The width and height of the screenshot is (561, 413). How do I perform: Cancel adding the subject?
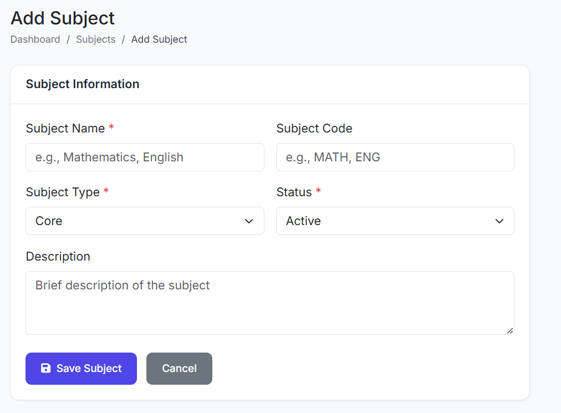(179, 369)
